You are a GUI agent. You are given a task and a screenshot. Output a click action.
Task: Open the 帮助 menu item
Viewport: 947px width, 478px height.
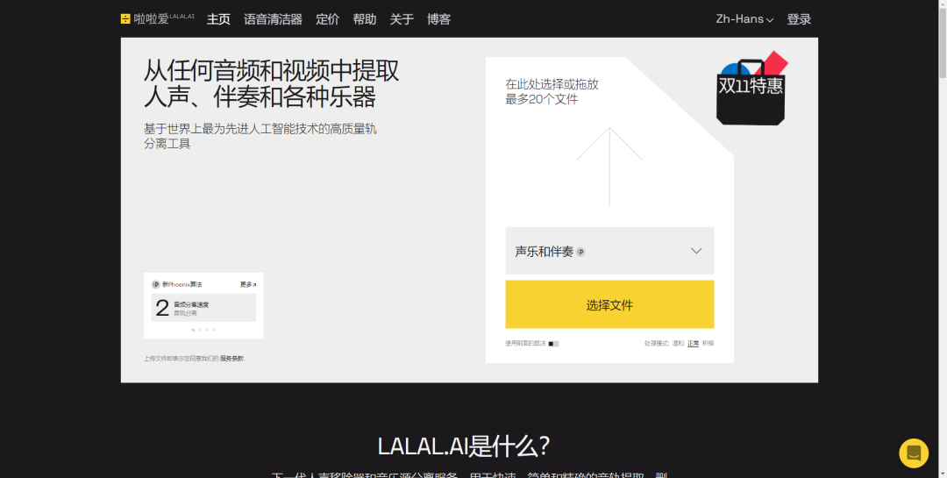[365, 19]
